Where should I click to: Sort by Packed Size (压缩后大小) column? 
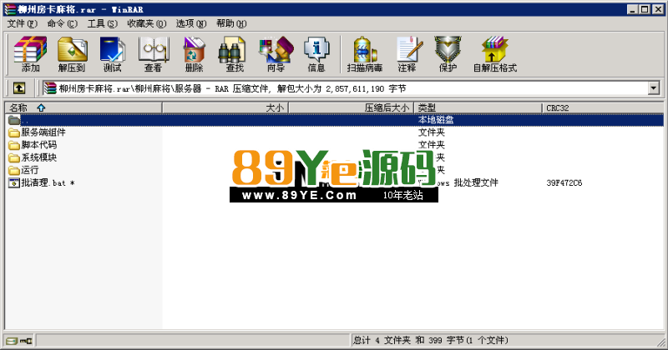(352, 108)
